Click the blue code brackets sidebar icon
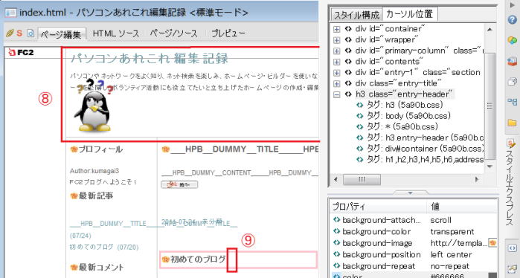The image size is (520, 278). [x=513, y=248]
